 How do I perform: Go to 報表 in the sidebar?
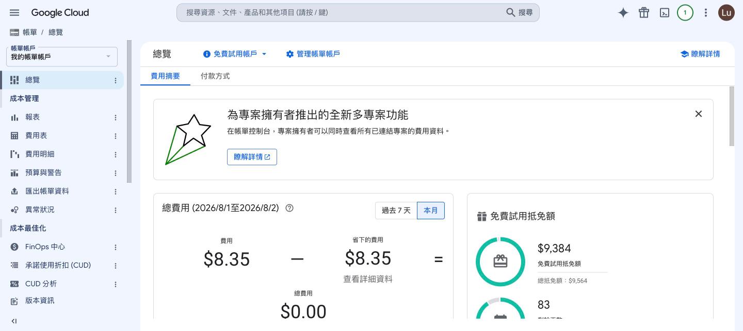tap(33, 117)
